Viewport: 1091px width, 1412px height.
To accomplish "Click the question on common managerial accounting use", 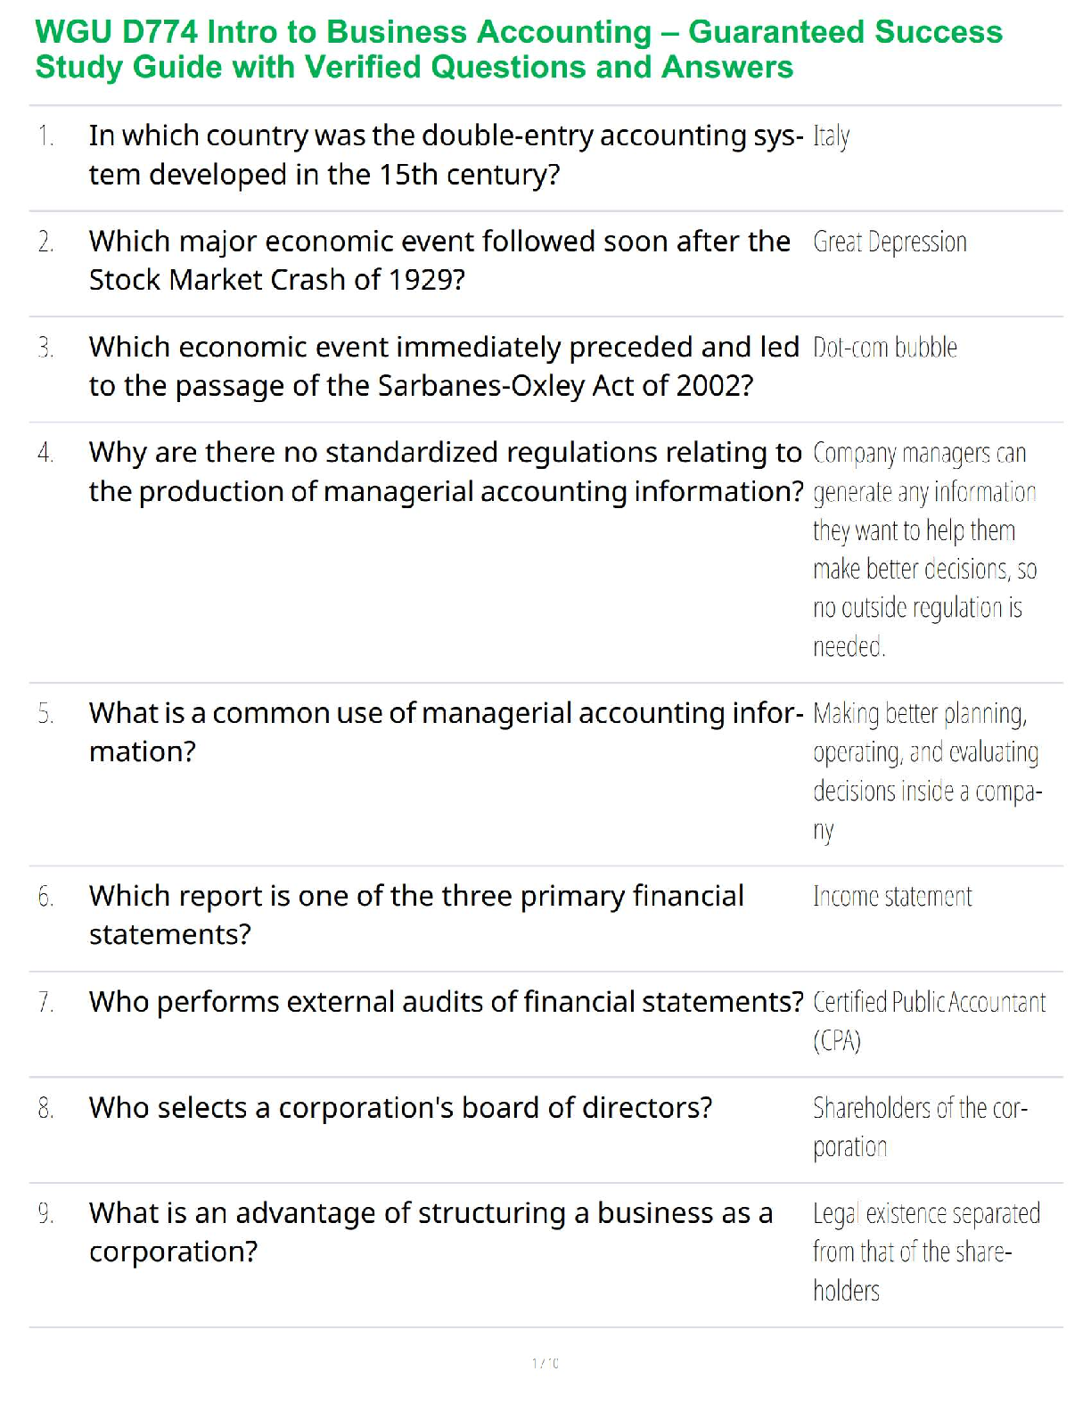I will pyautogui.click(x=445, y=732).
